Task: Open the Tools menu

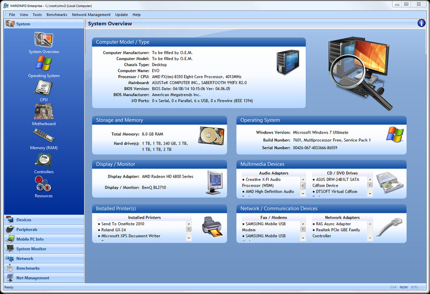Action: [x=37, y=15]
